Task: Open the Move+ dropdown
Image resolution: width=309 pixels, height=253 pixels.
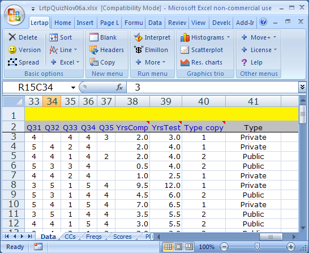Action: pos(275,37)
